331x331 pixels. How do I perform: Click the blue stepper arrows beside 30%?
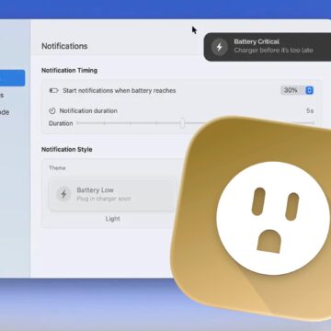click(310, 90)
